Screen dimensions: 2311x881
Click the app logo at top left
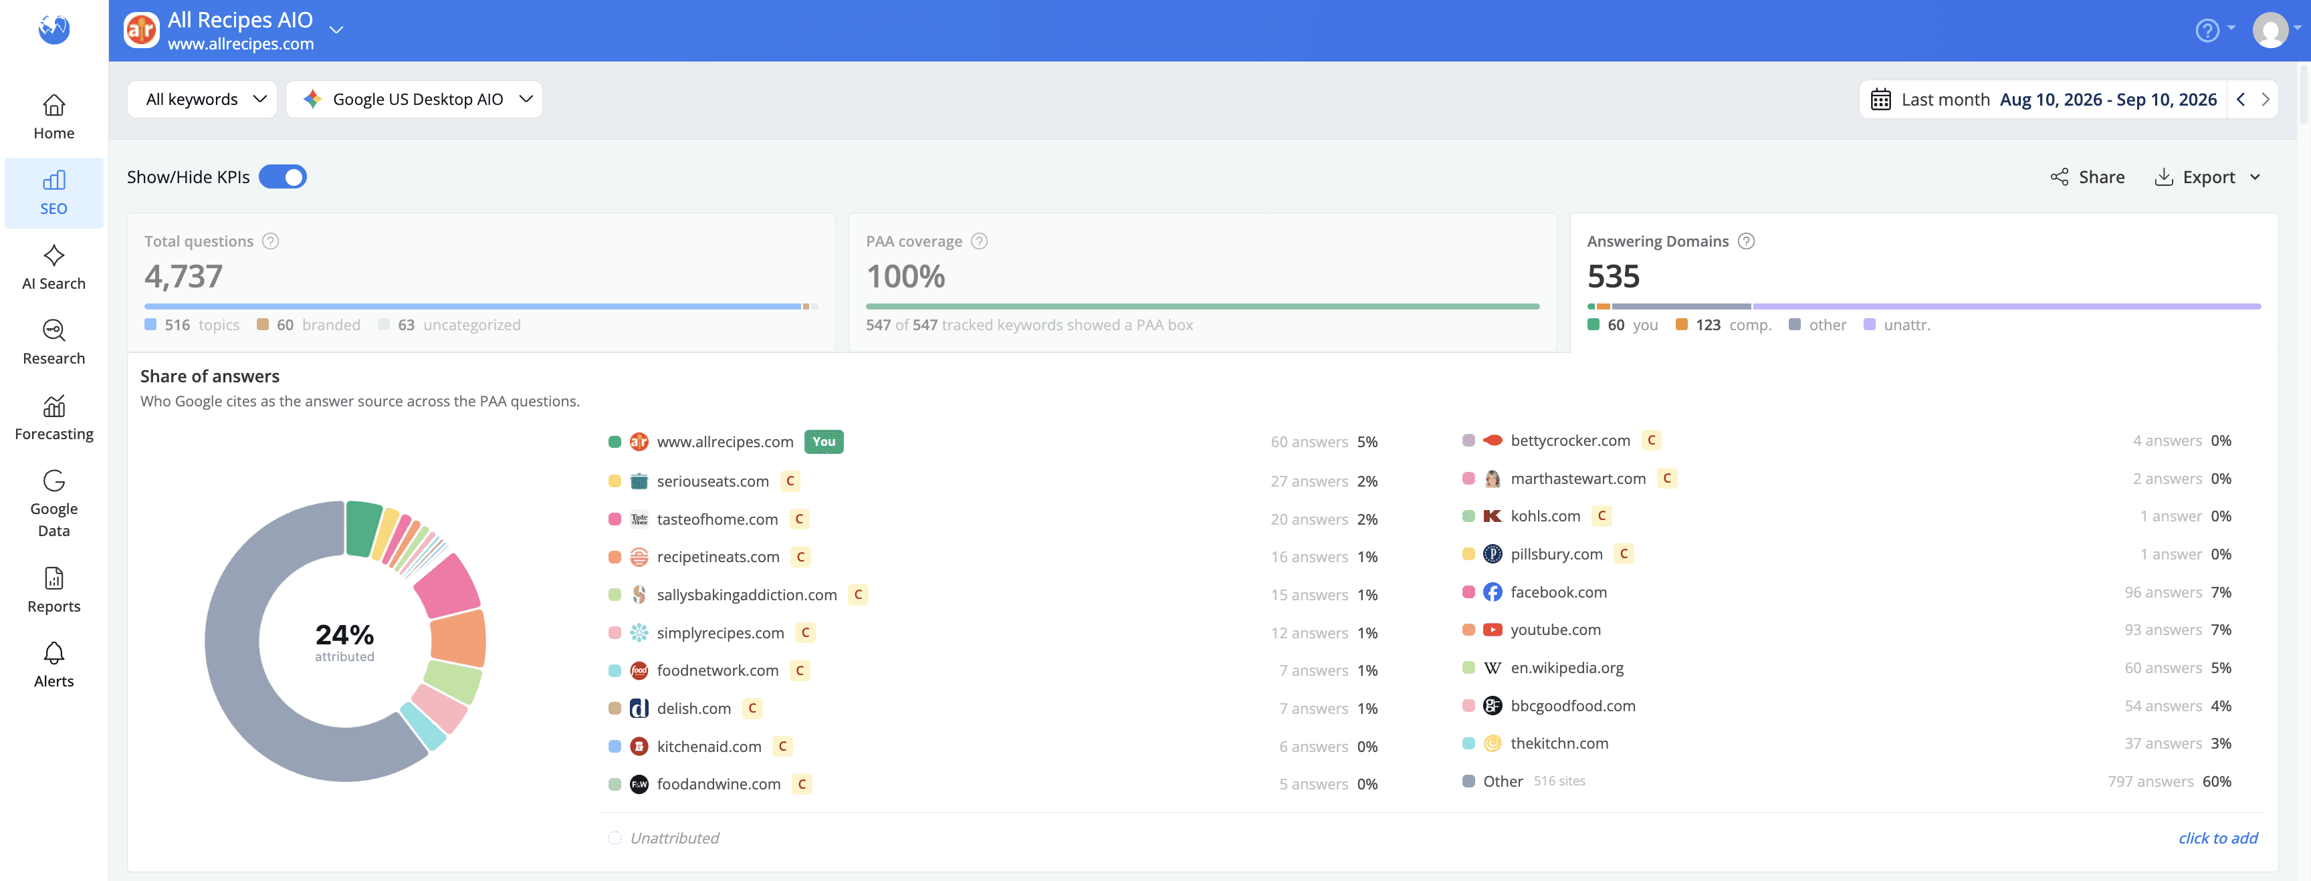pos(53,29)
